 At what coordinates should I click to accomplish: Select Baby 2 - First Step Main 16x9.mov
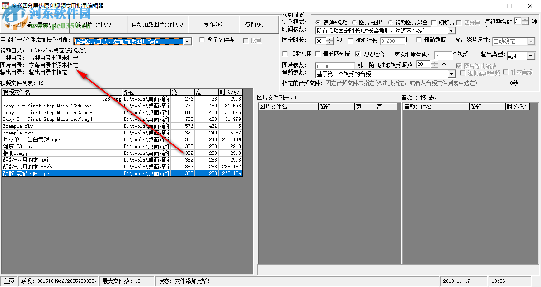122,112
